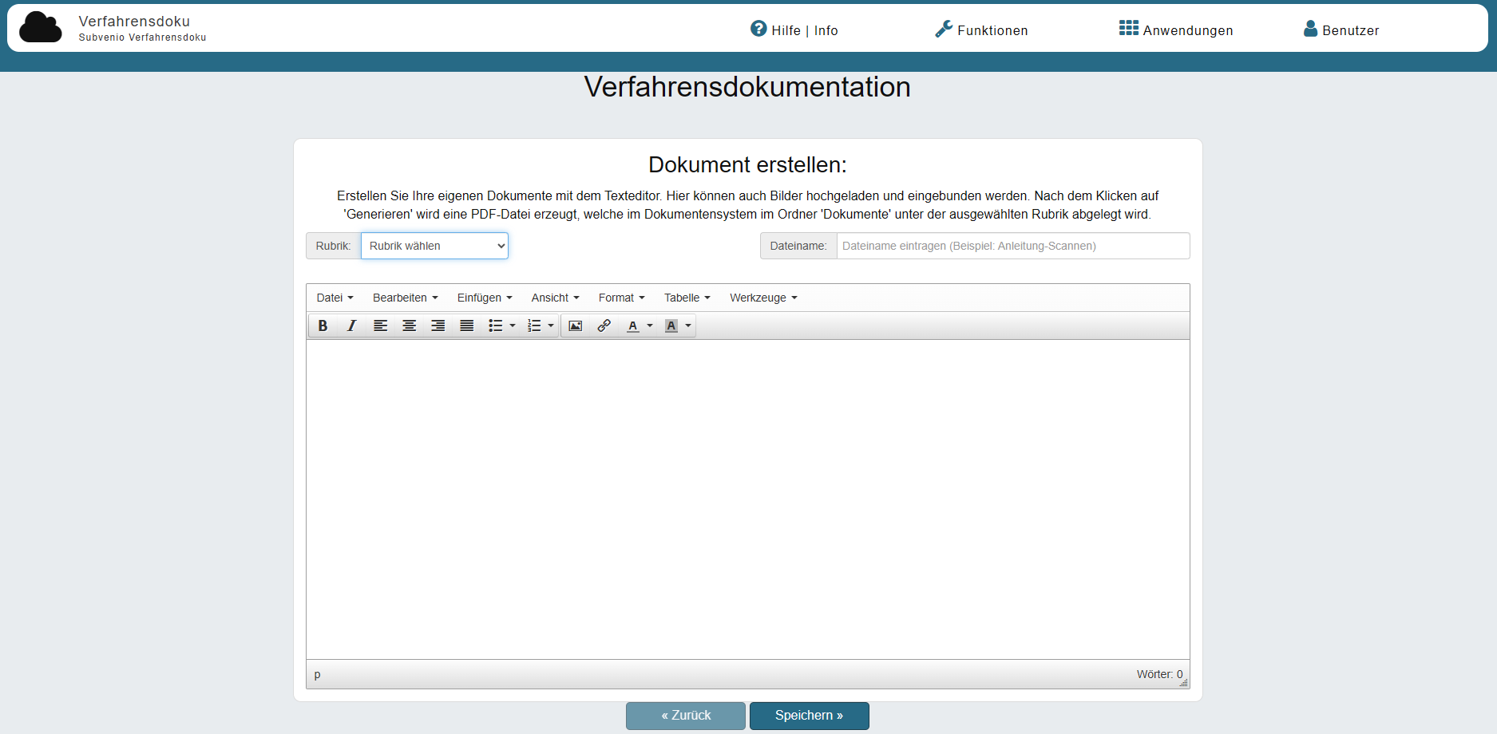Screen dimensions: 1497x734
Task: Center-align the text
Action: coord(409,326)
